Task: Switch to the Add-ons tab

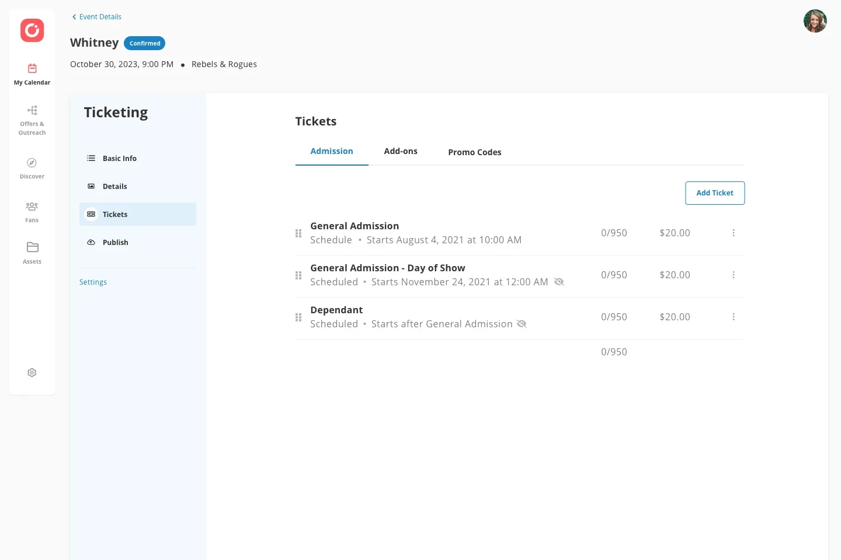Action: click(401, 151)
